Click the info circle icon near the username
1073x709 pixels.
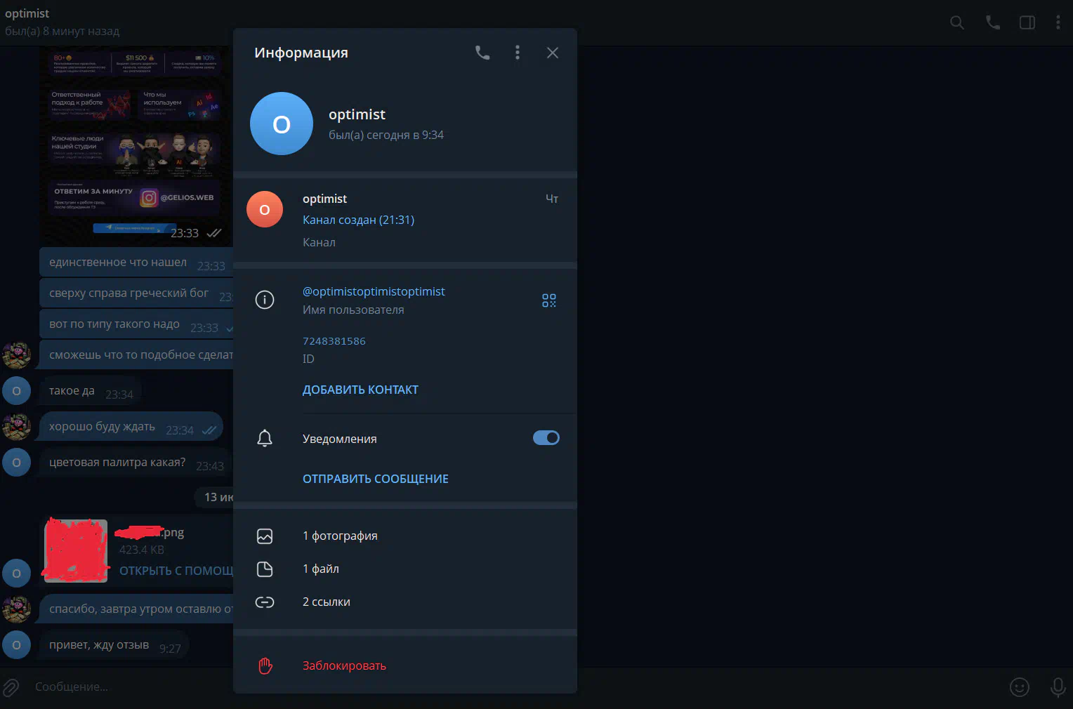tap(265, 300)
